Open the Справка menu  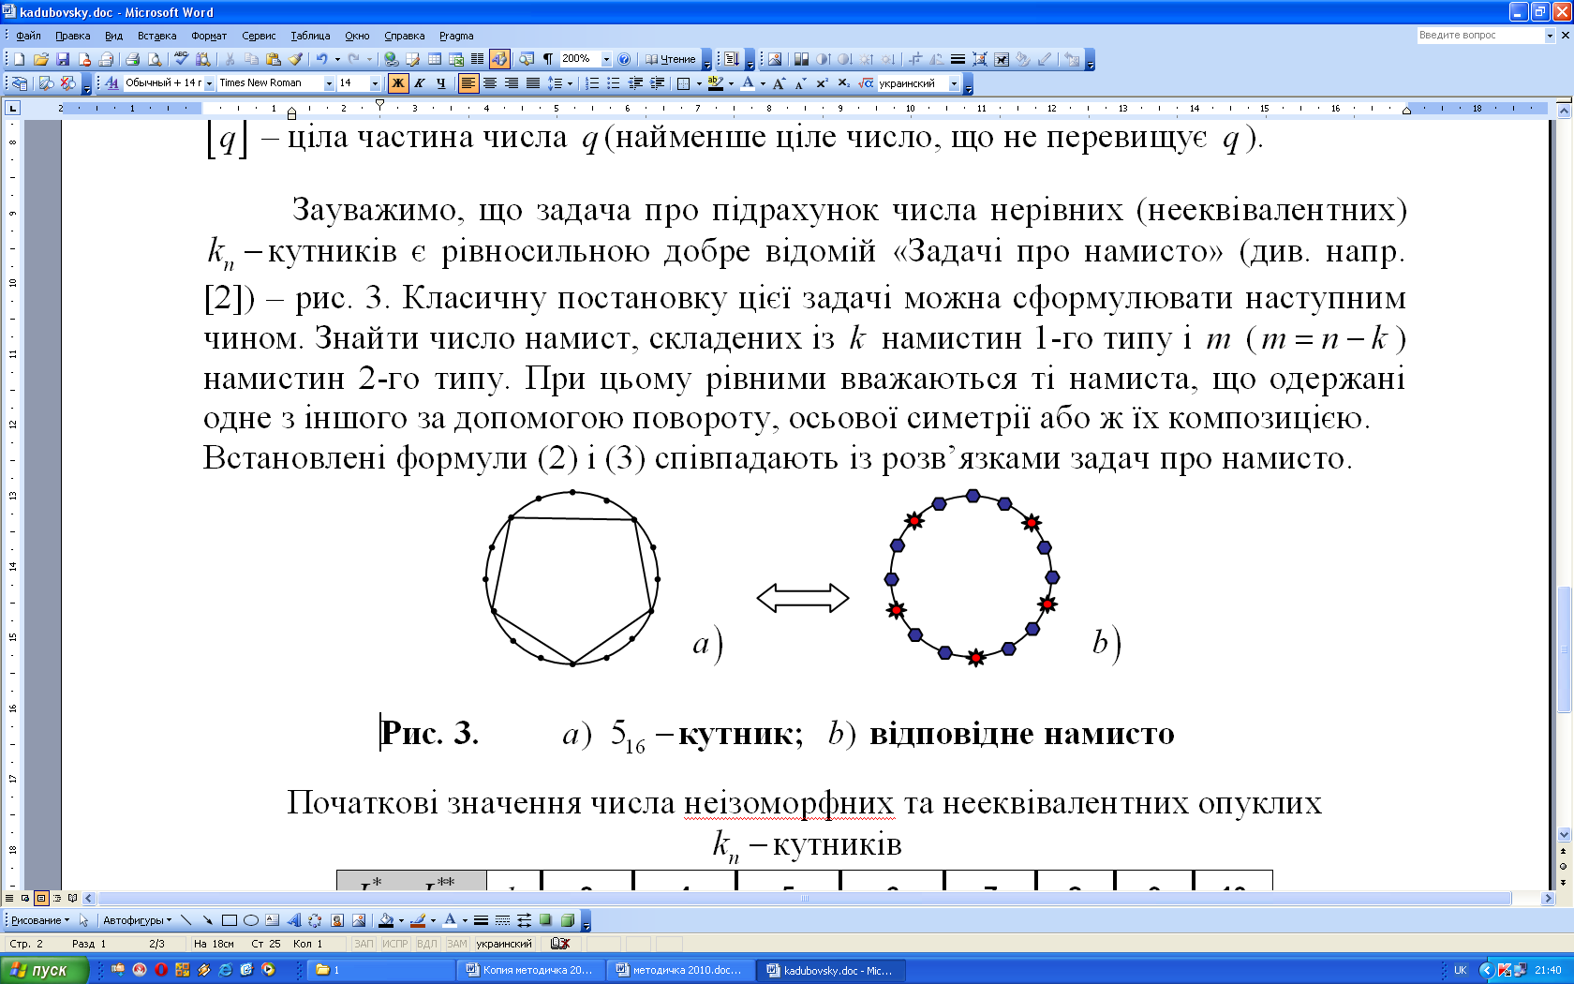point(404,36)
